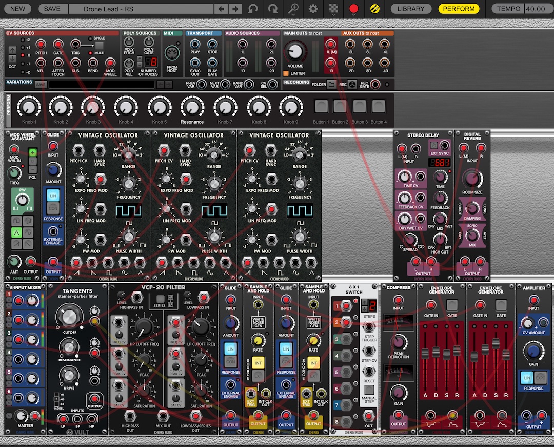The height and width of the screenshot is (447, 554).
Task: Click octave down arrow in CV Sources
Action: point(12,59)
